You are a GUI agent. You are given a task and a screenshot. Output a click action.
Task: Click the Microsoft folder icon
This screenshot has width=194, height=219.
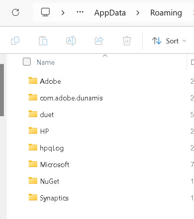coord(33,164)
